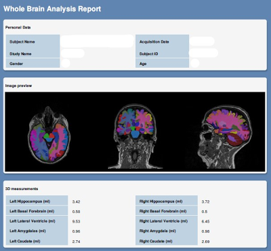Select the Age label cell
The width and height of the screenshot is (271, 251).
click(162, 63)
